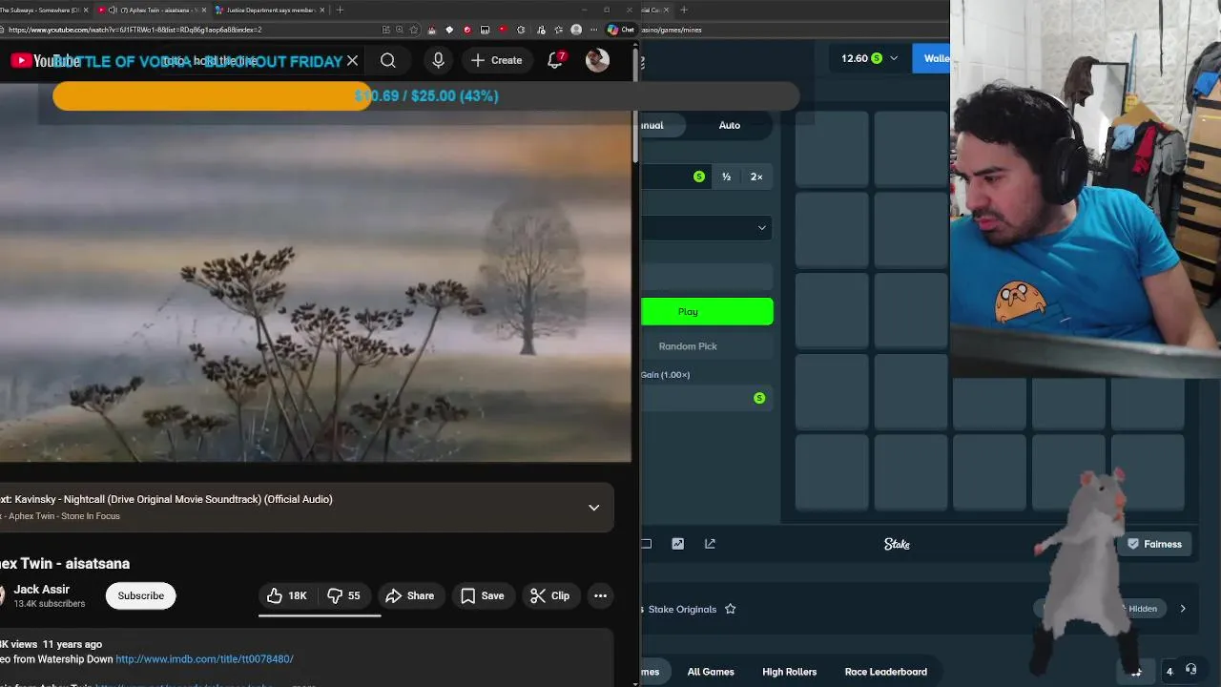Start voice search with the microphone
Image resolution: width=1221 pixels, height=687 pixels.
[x=438, y=61]
